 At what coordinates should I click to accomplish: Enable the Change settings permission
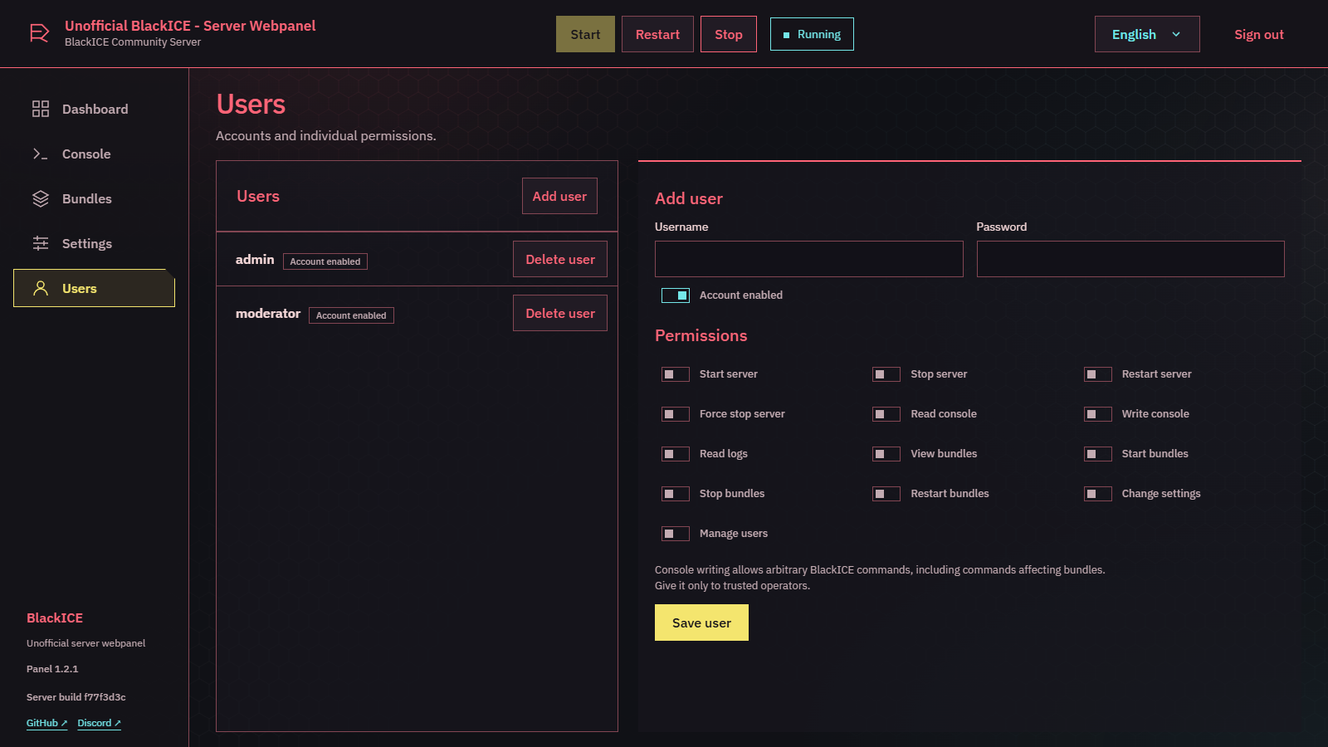click(1098, 494)
